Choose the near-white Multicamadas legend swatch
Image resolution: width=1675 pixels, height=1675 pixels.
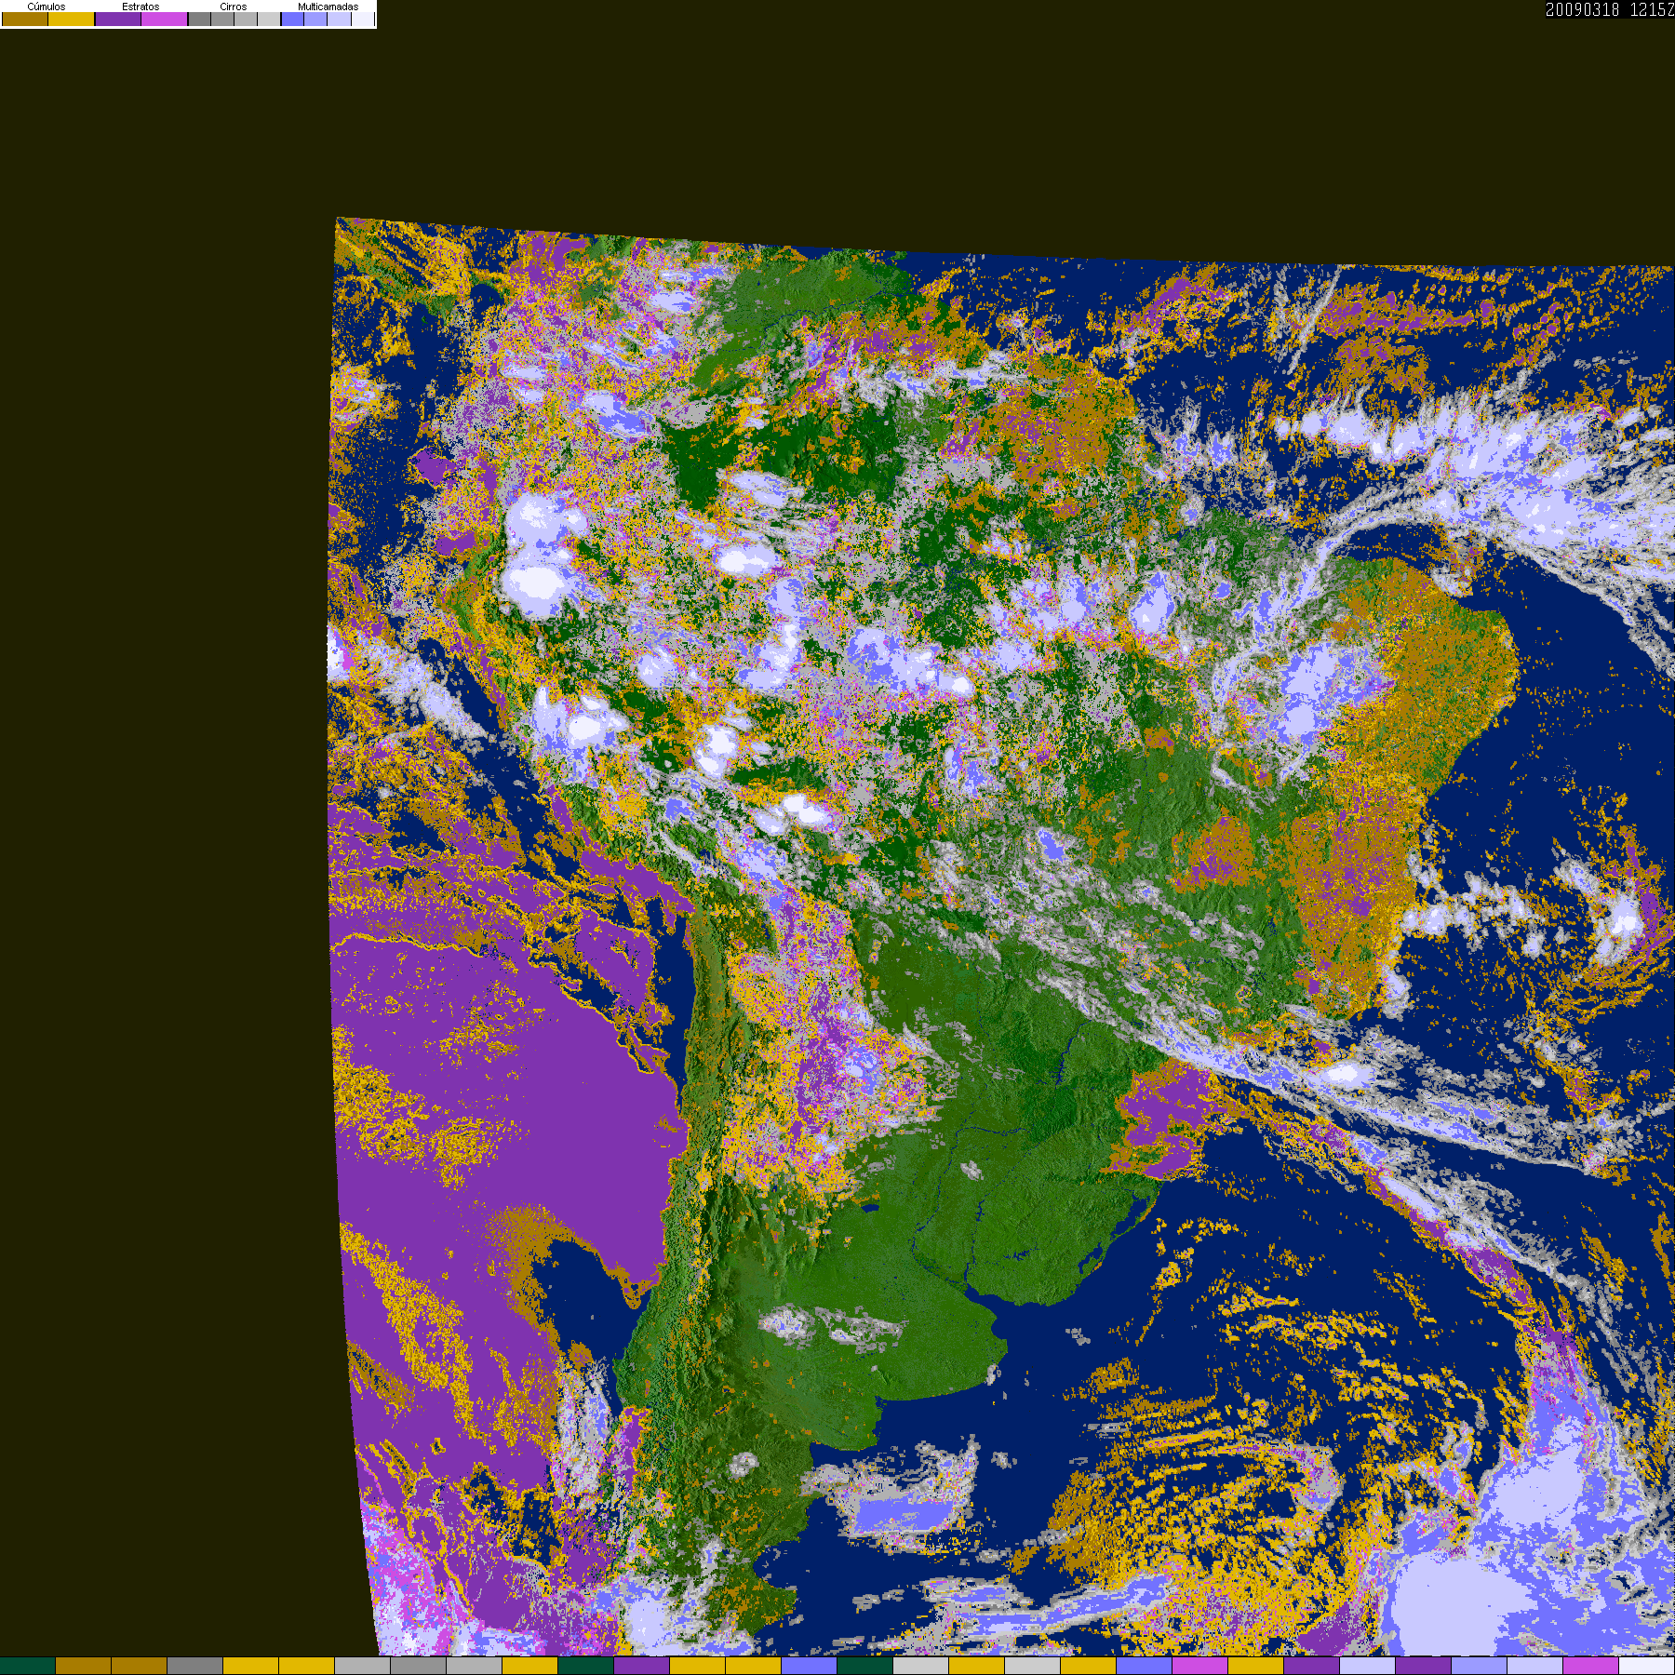pyautogui.click(x=363, y=19)
